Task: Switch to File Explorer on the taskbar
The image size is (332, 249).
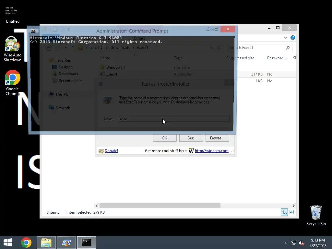Action: [46, 243]
